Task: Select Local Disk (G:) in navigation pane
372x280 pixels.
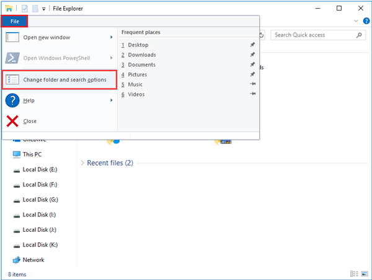Action: pos(40,200)
